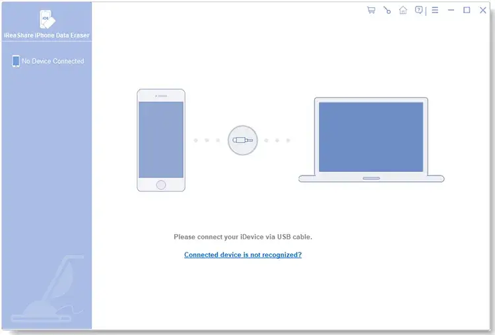Screen dimensions: 495x335
Task: Open the 'Connected device is not recognized?' link
Action: 243,255
